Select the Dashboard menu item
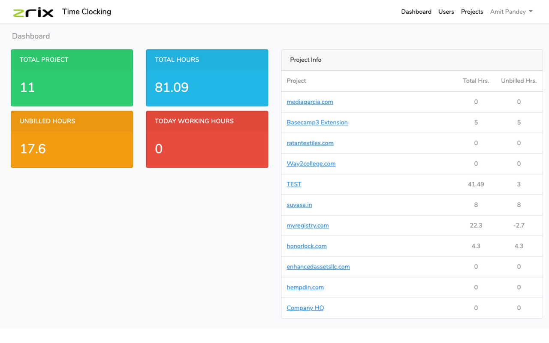Image resolution: width=549 pixels, height=343 pixels. click(x=416, y=12)
